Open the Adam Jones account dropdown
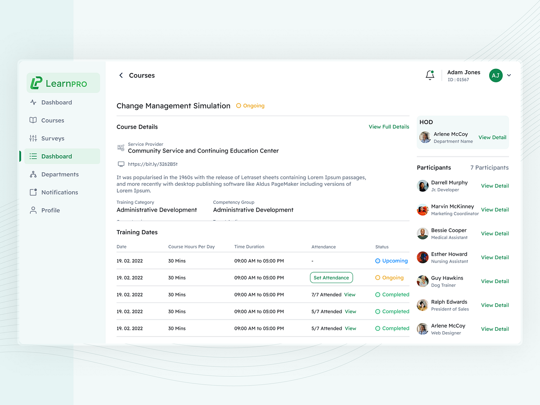The height and width of the screenshot is (405, 540). [509, 75]
